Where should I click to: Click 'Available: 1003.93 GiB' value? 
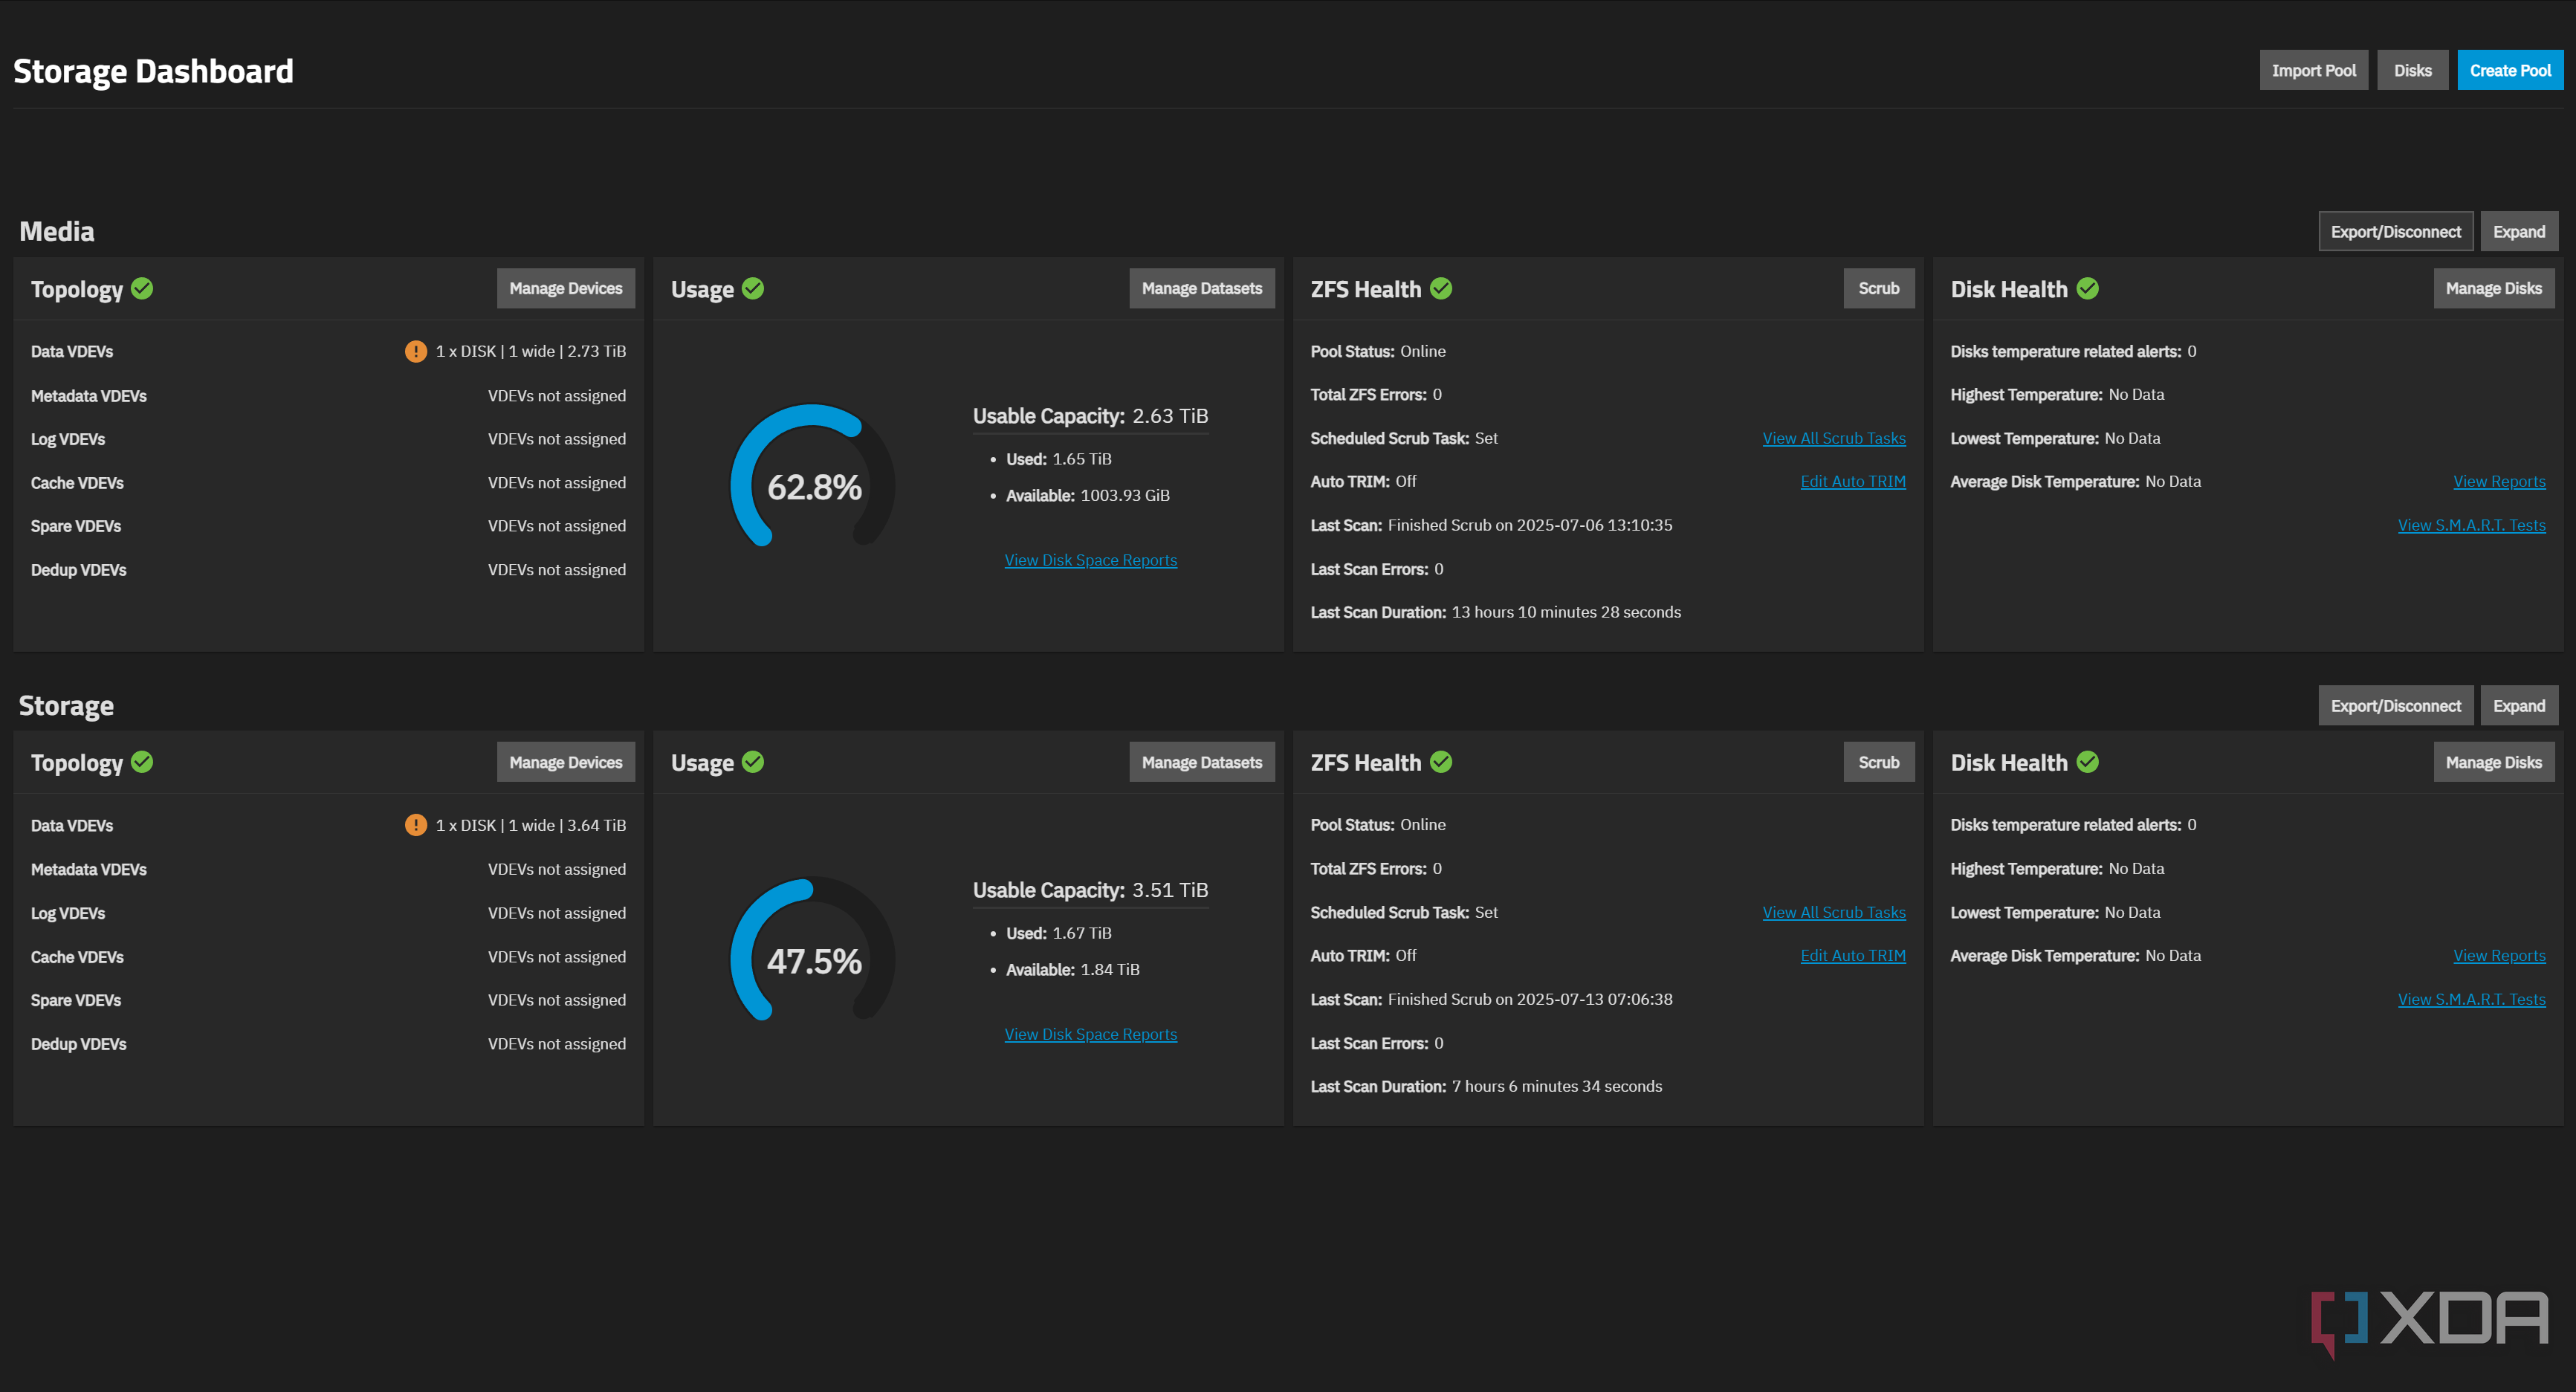tap(1088, 495)
